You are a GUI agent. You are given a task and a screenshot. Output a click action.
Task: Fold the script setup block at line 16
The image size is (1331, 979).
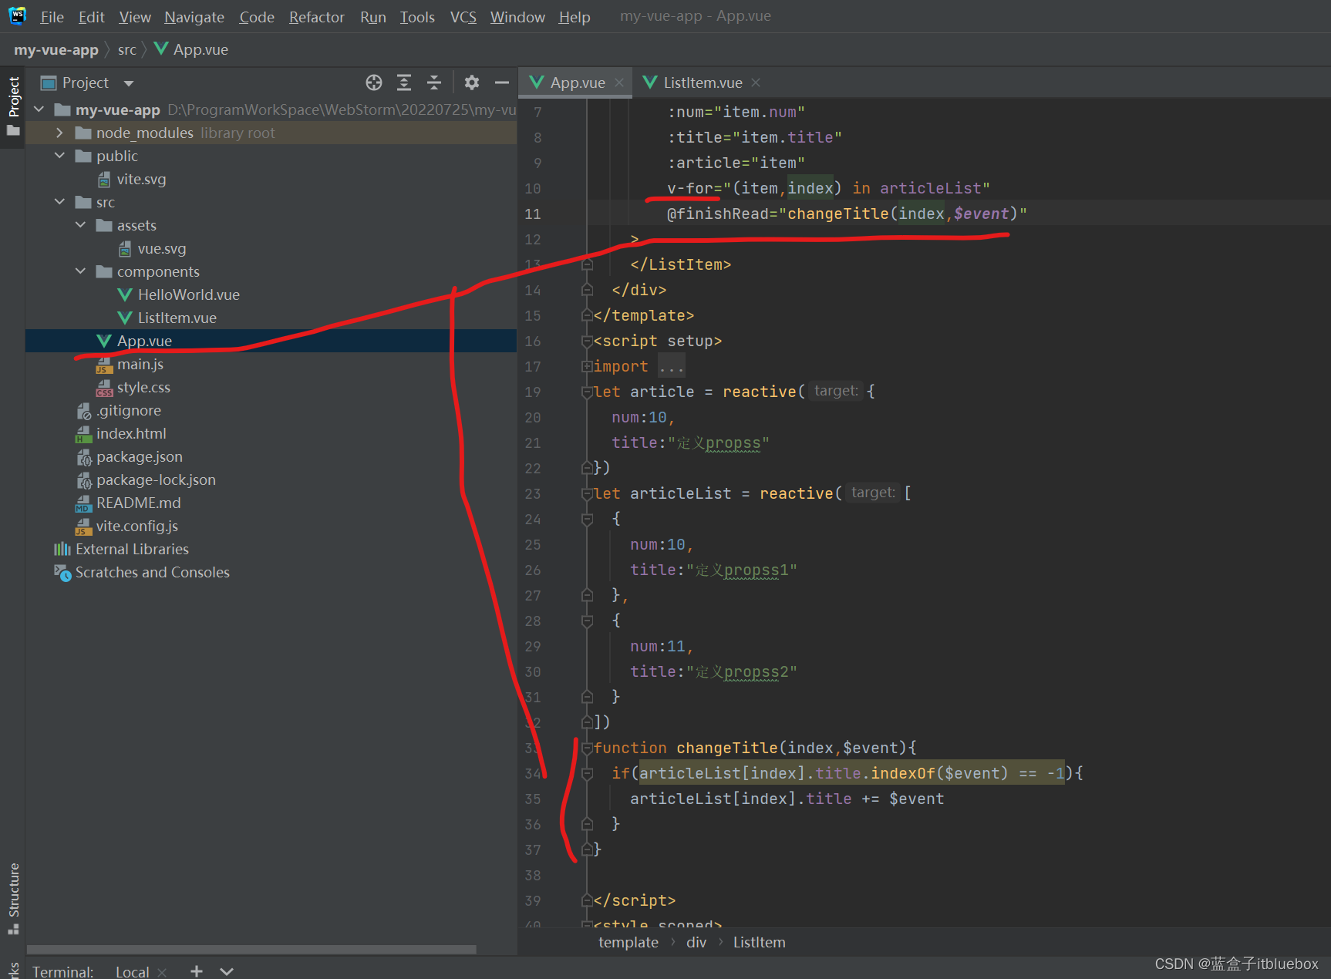click(587, 341)
